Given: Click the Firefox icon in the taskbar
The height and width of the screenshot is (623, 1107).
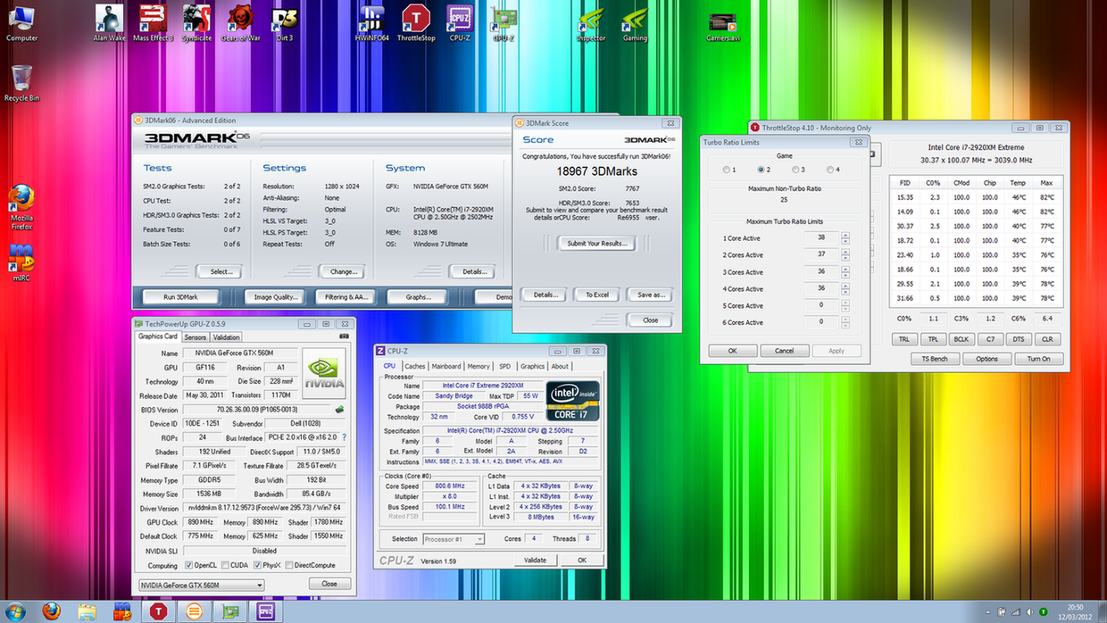Looking at the screenshot, I should tap(52, 611).
